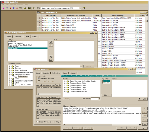Switch to Output tab in Case Listing Session
Image resolution: width=150 pixels, height=132 pixels.
(35, 37)
